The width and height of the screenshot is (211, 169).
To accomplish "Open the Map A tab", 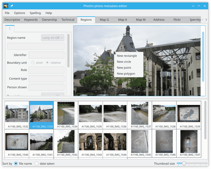I will tap(123, 20).
